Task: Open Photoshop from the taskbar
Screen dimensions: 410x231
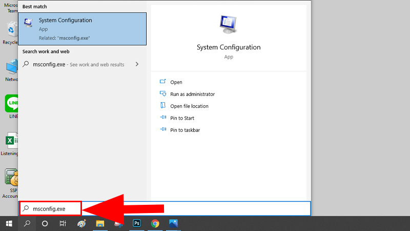Action: tap(137, 224)
